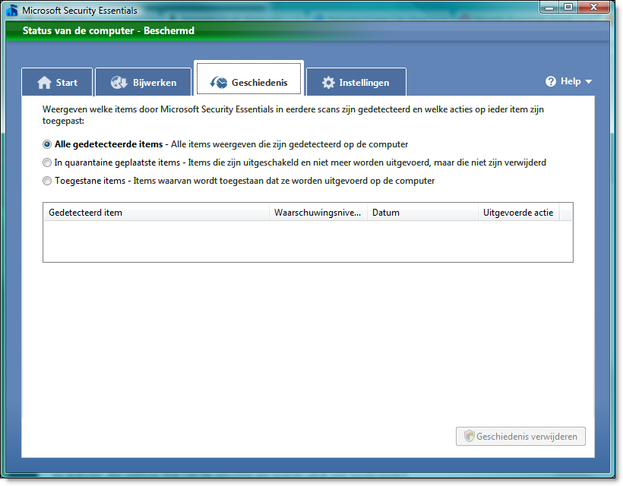The height and width of the screenshot is (486, 623).
Task: Click the Bijwerken globe download icon
Action: pyautogui.click(x=119, y=83)
